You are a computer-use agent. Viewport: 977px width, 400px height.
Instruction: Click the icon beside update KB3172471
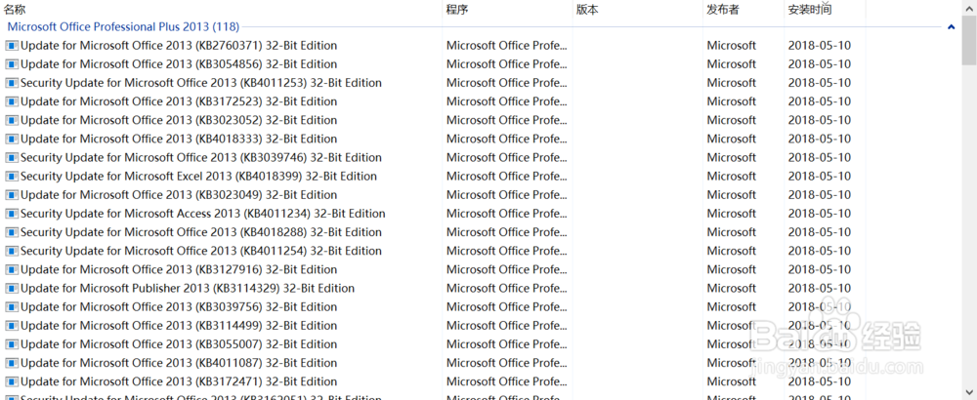(x=12, y=381)
